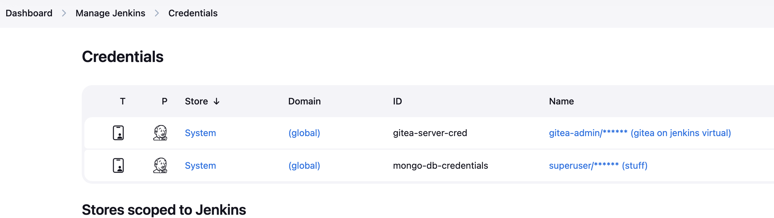Open Manage Jenkins breadcrumb
The height and width of the screenshot is (218, 774).
110,13
